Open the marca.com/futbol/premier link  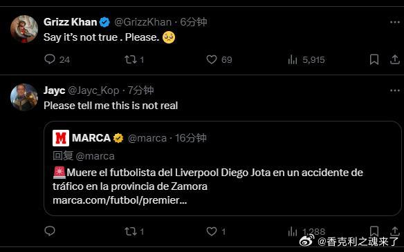click(120, 200)
